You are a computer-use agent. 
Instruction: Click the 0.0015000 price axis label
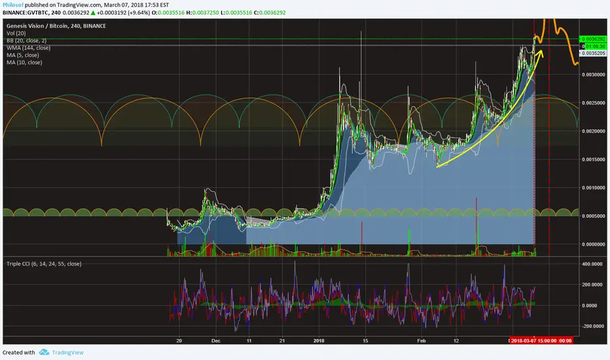pos(594,160)
